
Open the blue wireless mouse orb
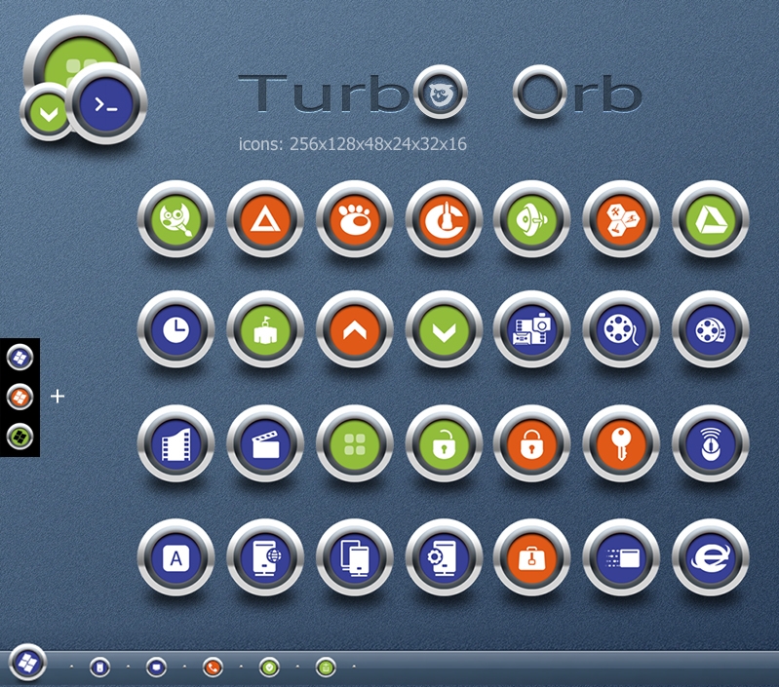tap(711, 443)
